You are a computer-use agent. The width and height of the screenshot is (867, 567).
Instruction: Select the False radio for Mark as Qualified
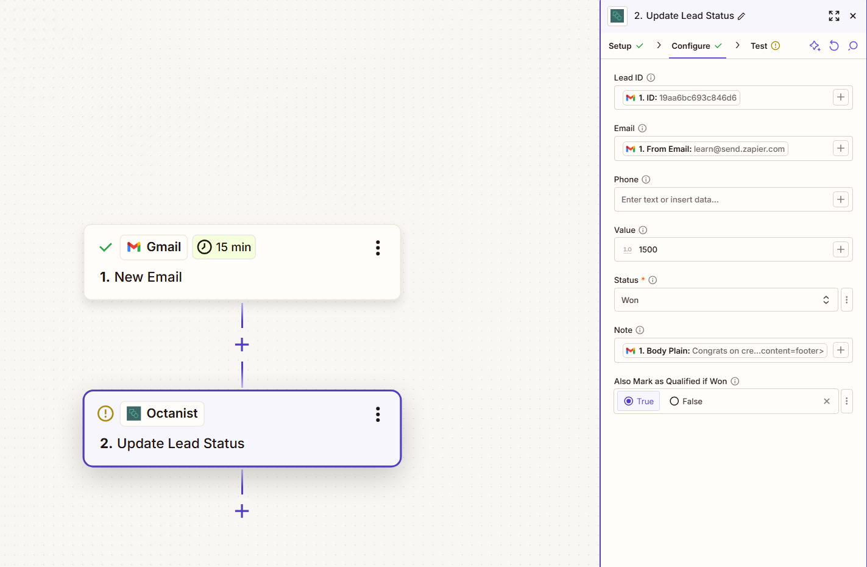coord(674,401)
